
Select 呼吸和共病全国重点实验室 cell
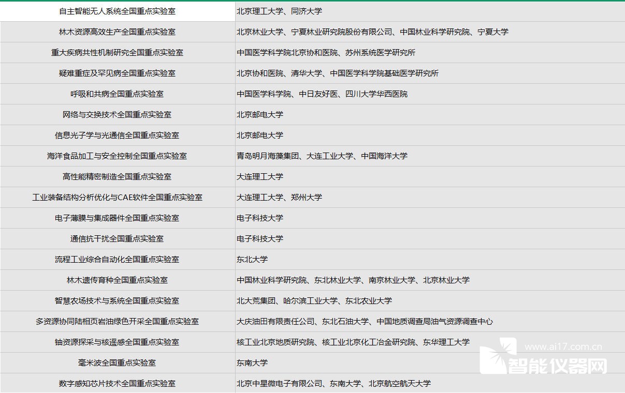coord(118,94)
